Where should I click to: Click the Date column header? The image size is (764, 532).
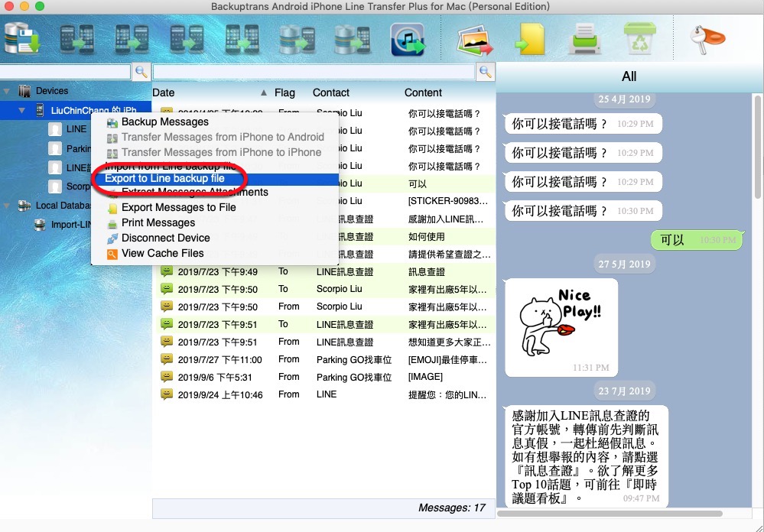(x=163, y=92)
